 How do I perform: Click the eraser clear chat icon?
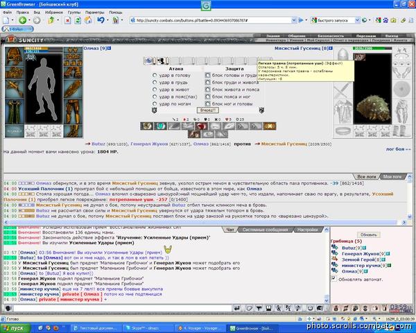[x=249, y=308]
